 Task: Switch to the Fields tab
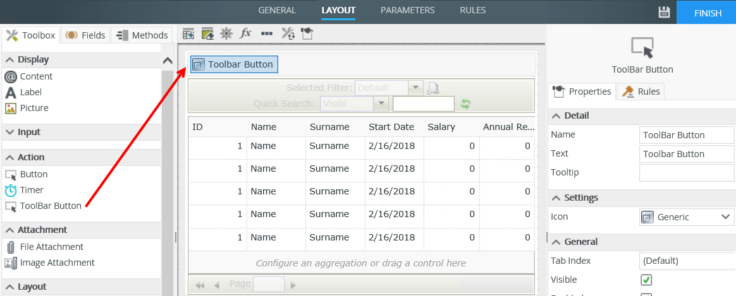click(85, 35)
